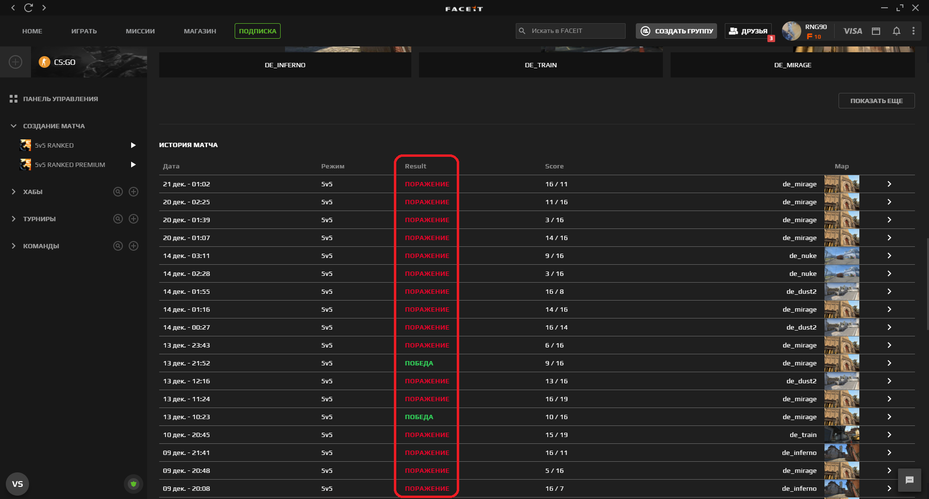Image resolution: width=929 pixels, height=499 pixels.
Task: Collapse the Создание матча section
Action: click(14, 126)
